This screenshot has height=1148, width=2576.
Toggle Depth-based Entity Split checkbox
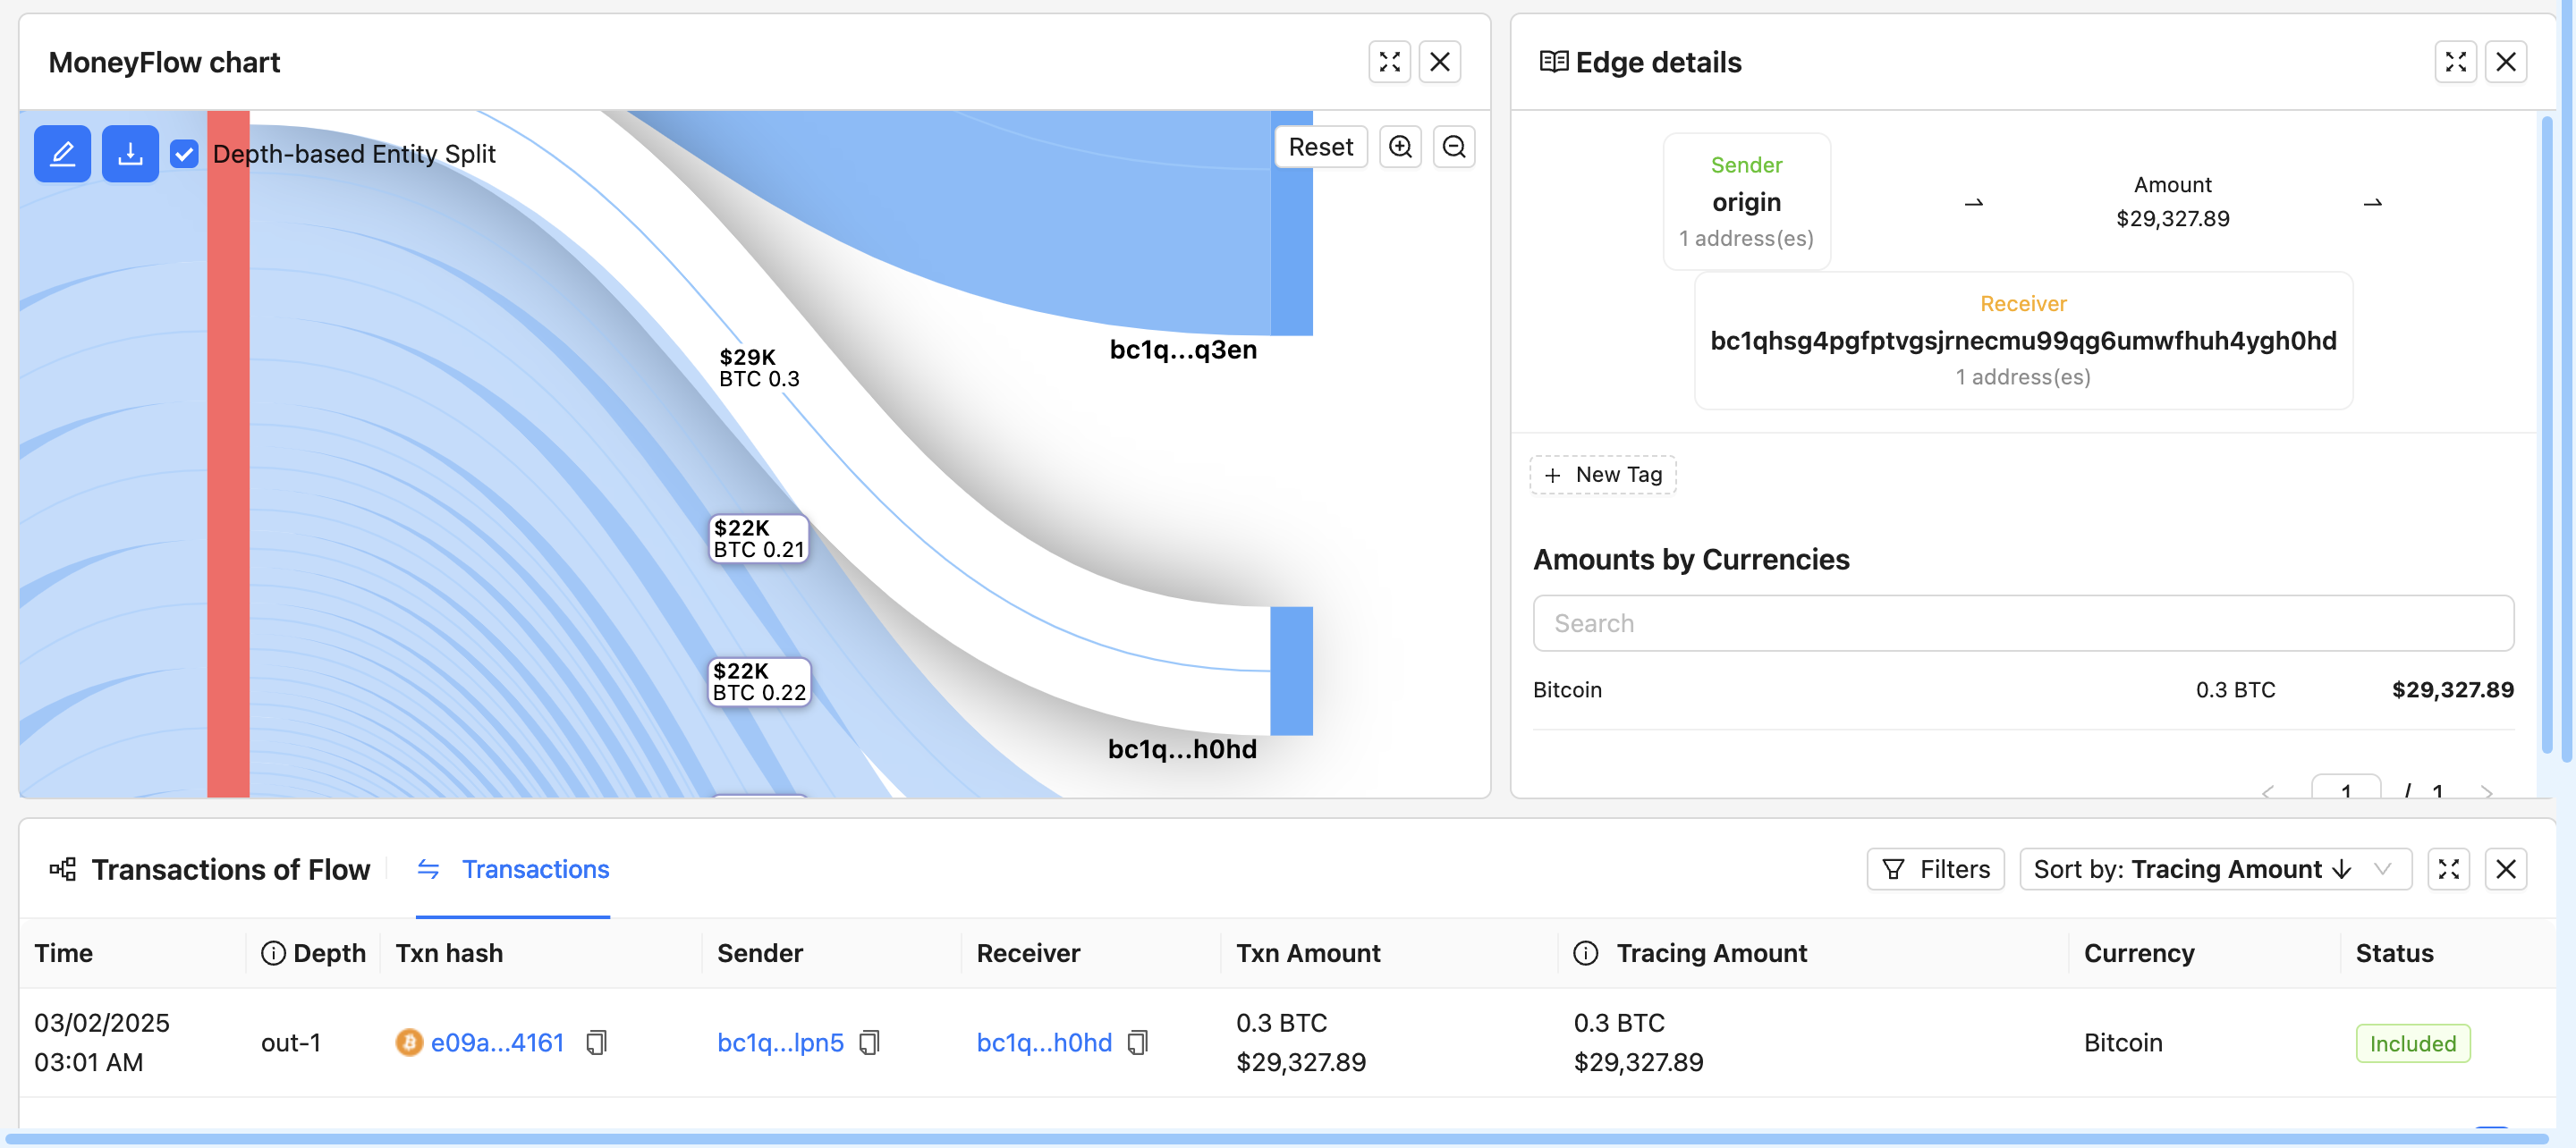[x=184, y=154]
